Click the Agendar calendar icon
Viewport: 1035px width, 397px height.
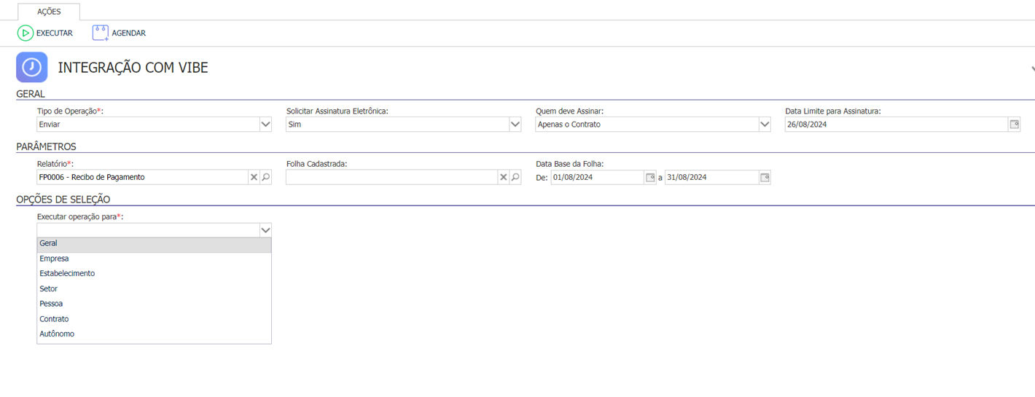[100, 33]
